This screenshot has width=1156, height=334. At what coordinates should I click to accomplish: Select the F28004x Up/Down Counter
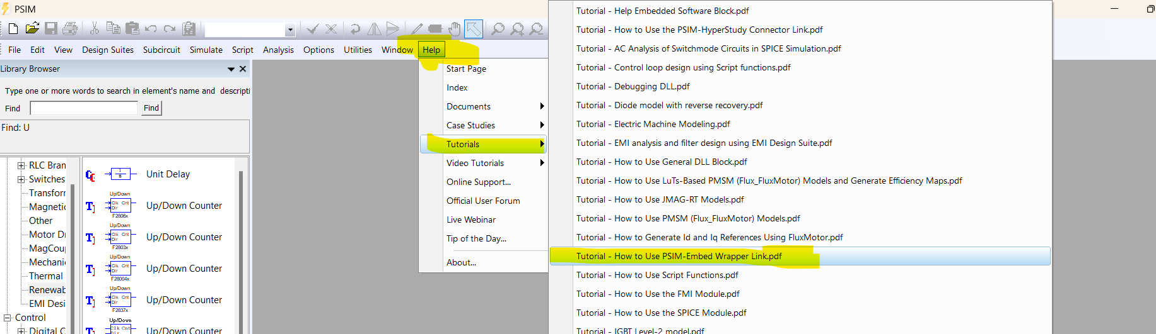point(184,269)
